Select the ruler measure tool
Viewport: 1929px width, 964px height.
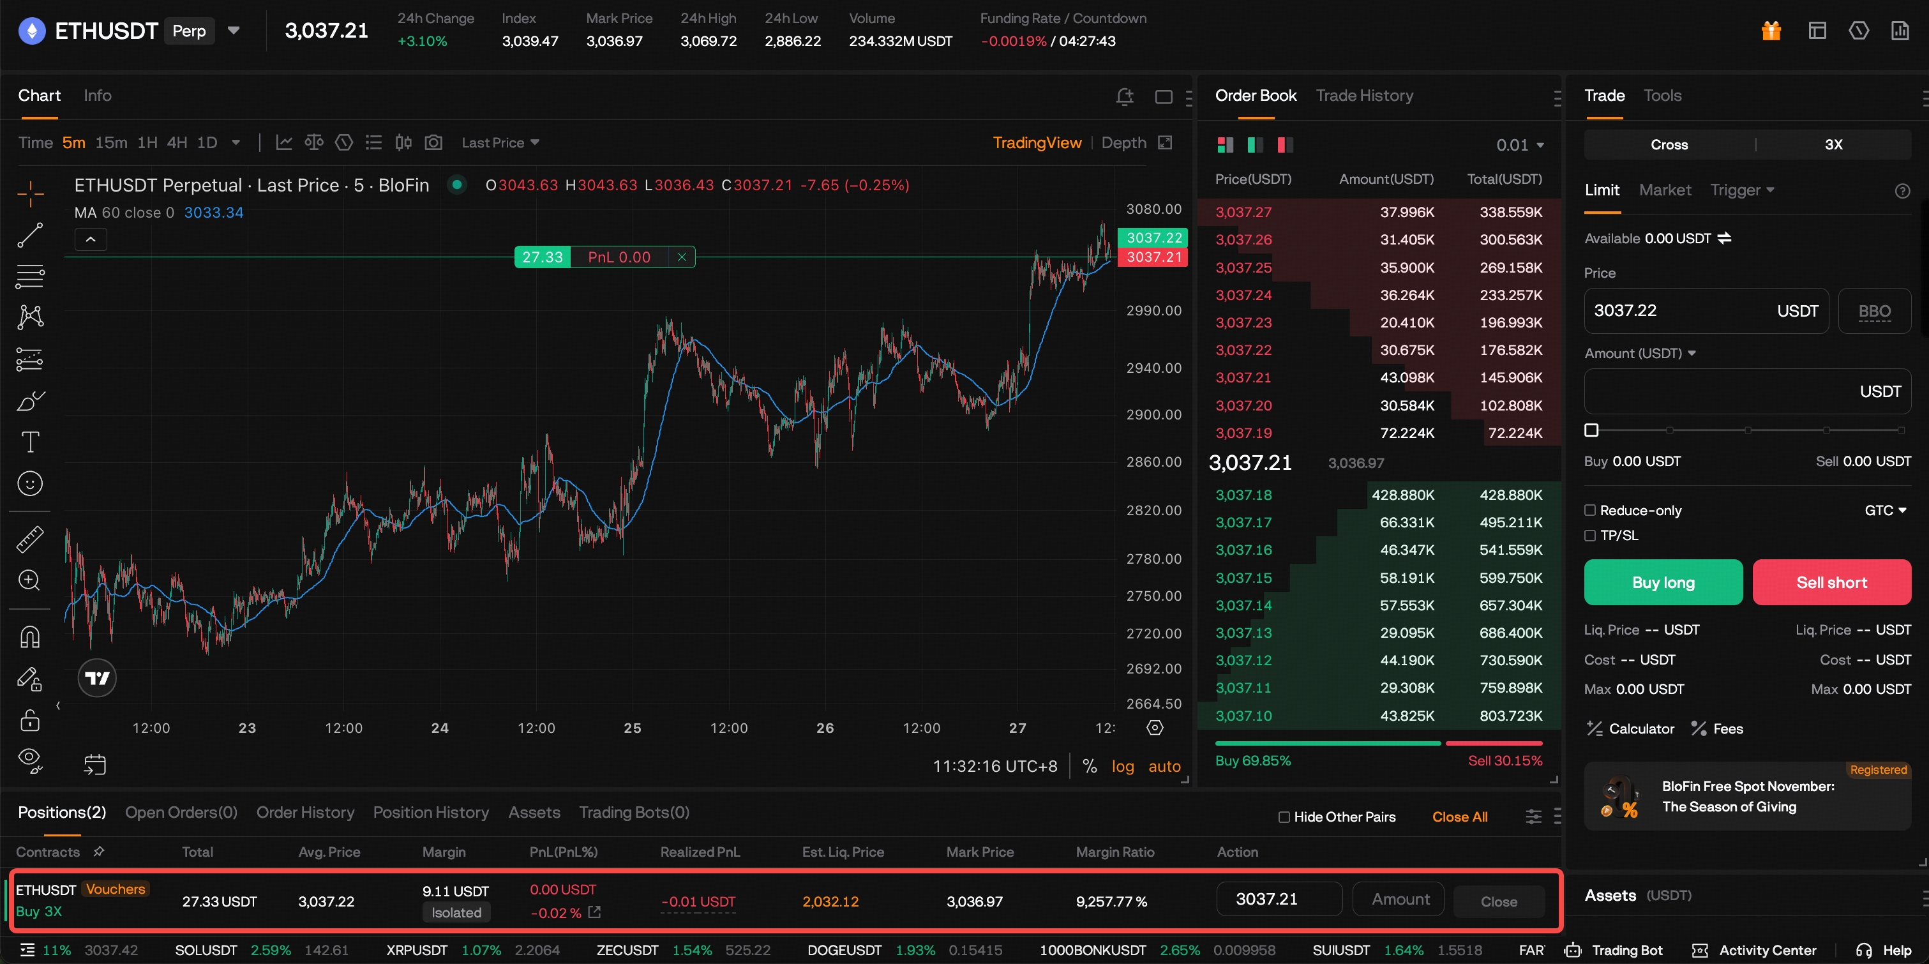pos(30,539)
